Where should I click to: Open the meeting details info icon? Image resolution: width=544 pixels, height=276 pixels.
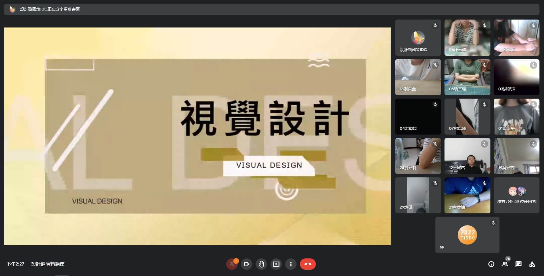[491, 264]
